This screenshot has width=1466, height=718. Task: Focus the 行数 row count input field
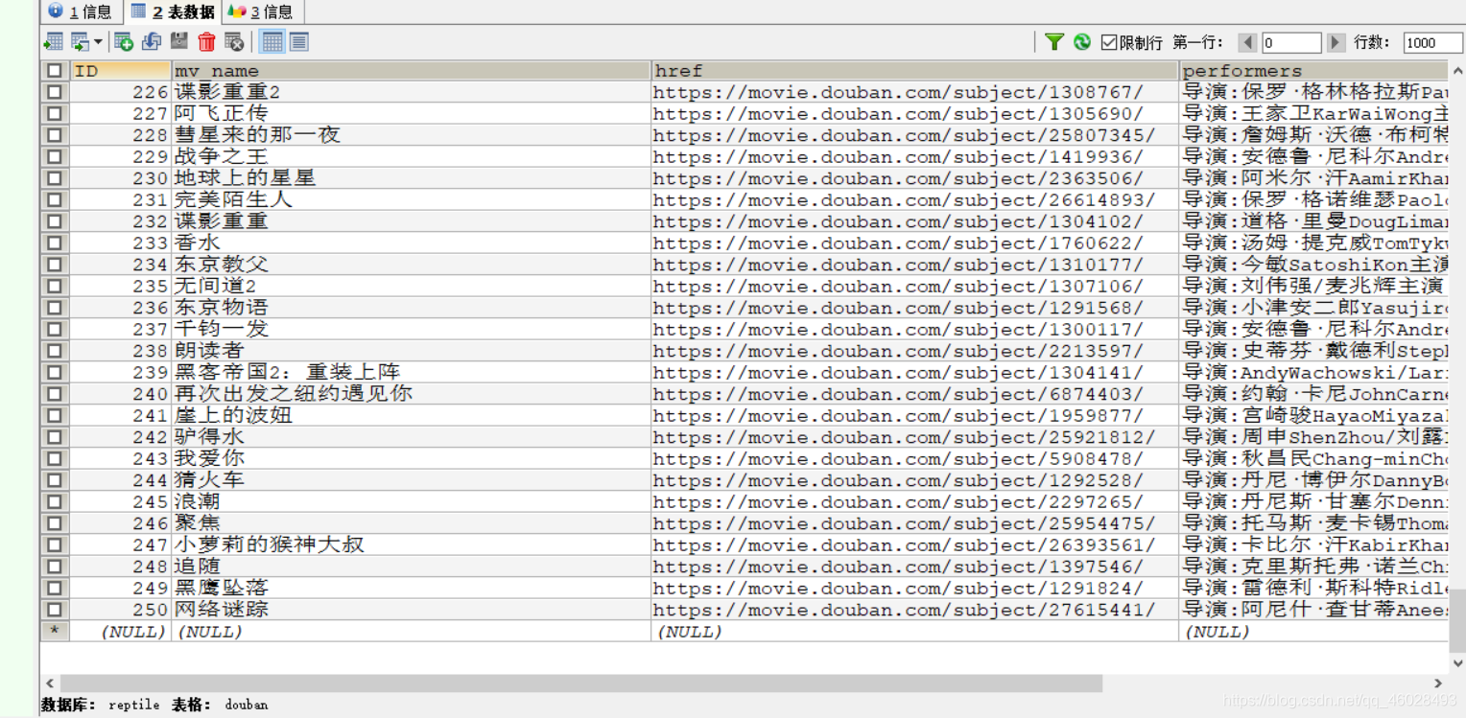(x=1433, y=42)
